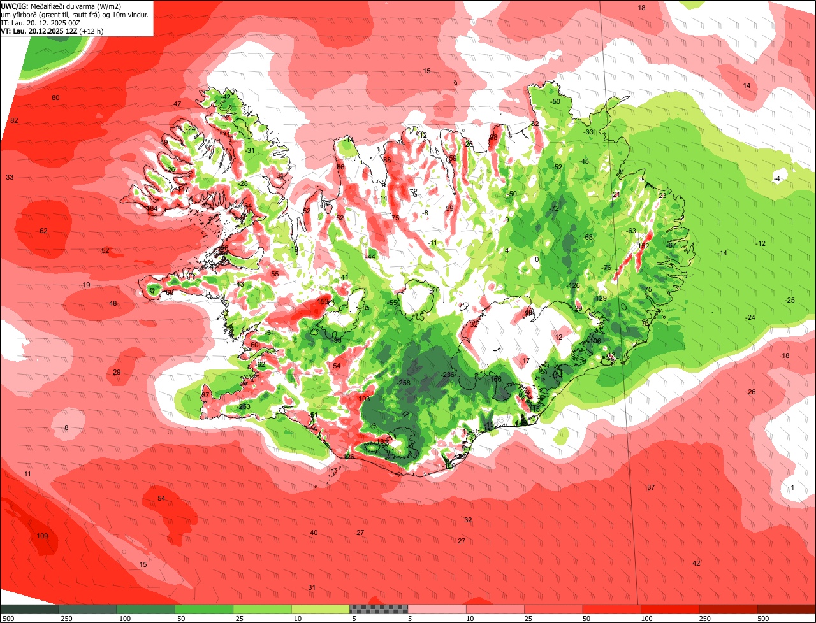
Task: Click the '153' value in the red patch
Action: click(323, 301)
